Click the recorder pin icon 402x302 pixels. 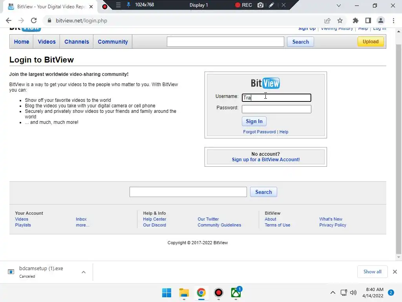point(129,5)
